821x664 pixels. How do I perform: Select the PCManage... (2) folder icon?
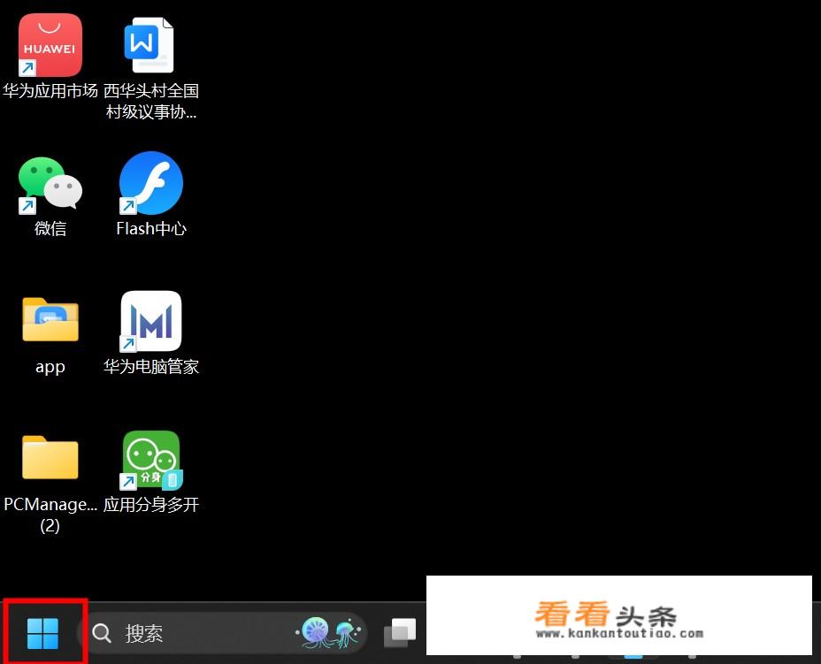[x=50, y=457]
